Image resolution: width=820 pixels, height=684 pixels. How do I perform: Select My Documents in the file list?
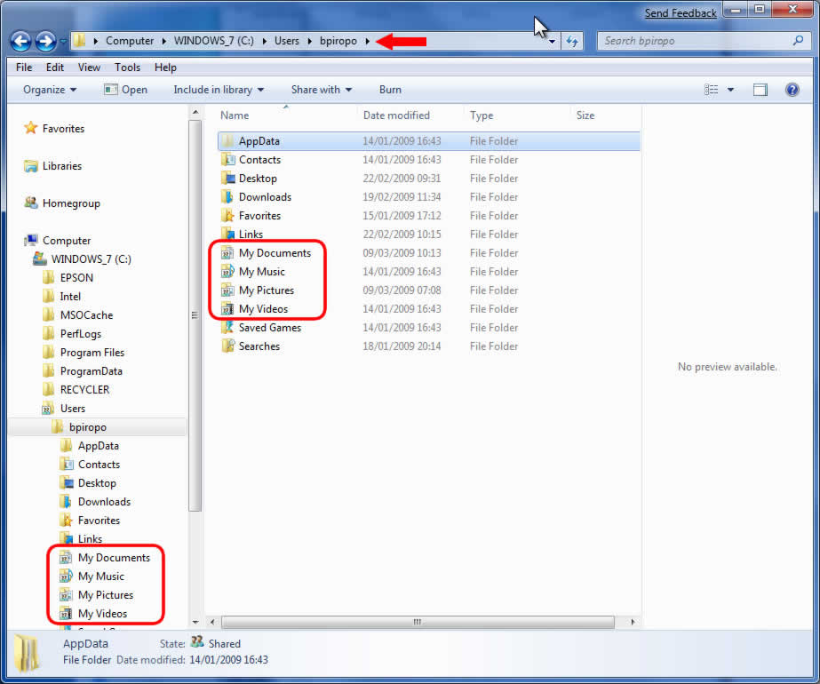tap(275, 252)
